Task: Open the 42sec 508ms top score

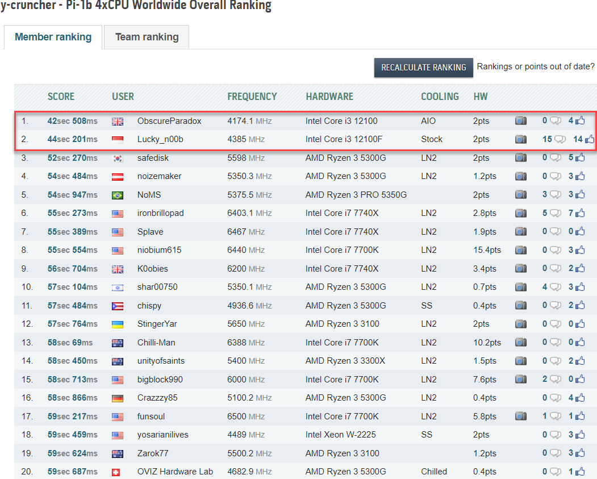Action: (x=72, y=121)
